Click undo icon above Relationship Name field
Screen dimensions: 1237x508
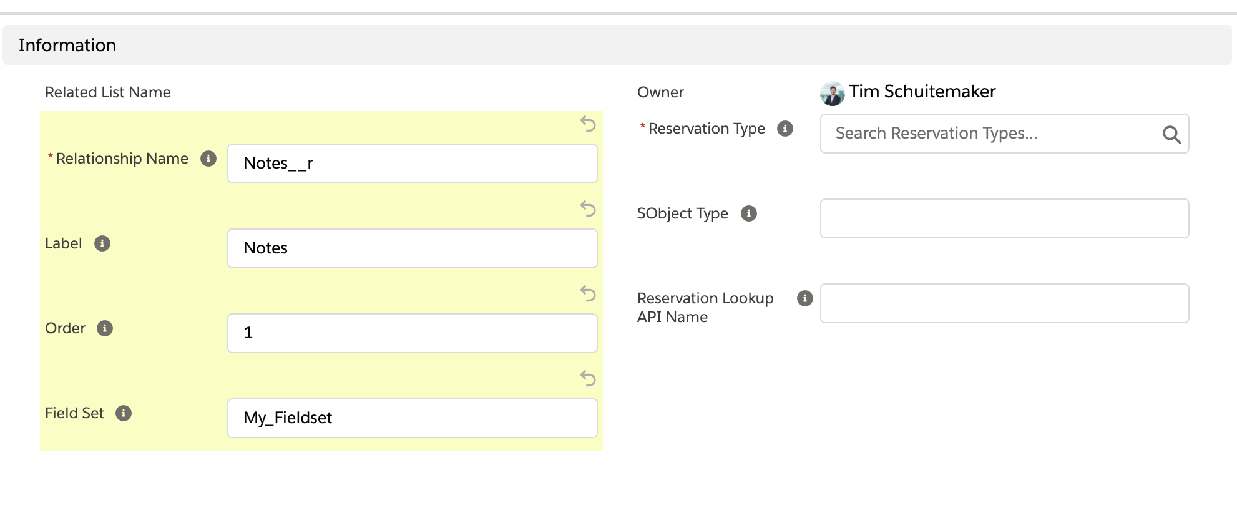587,124
